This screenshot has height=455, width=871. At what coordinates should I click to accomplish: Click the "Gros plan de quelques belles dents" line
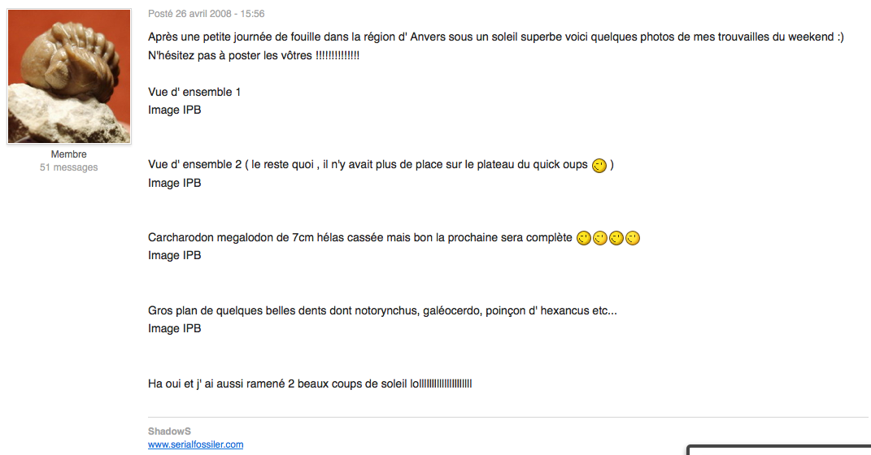tap(383, 310)
